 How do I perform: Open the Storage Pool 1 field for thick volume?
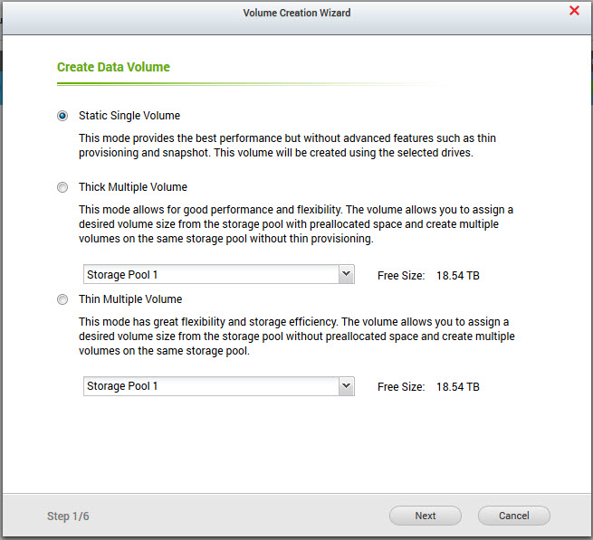pos(208,274)
